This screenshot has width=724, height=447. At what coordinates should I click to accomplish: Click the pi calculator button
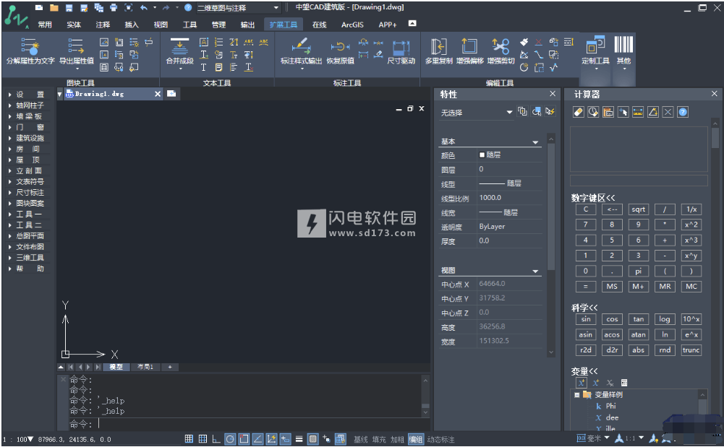tap(638, 271)
